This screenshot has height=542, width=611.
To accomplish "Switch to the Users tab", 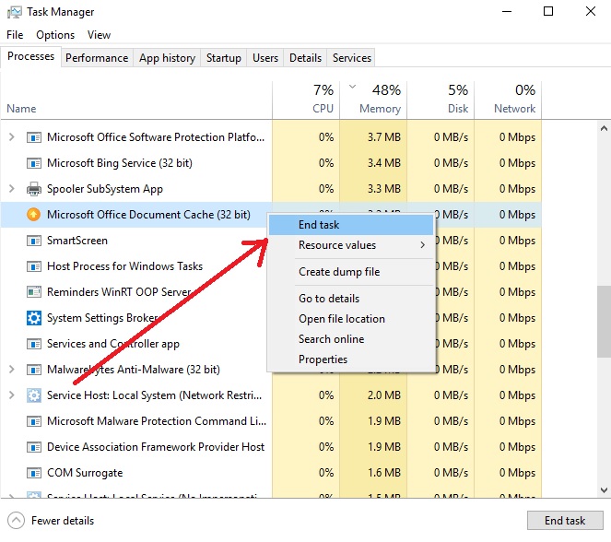I will pyautogui.click(x=265, y=58).
